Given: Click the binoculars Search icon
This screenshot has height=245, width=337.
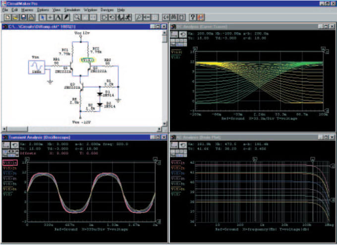Looking at the screenshot, I should (x=173, y=17).
